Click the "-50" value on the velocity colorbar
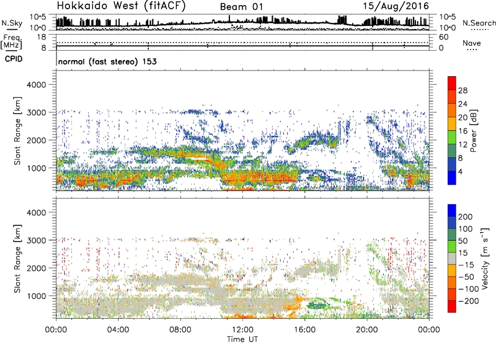Viewport: 496px width, 343px height. (466, 277)
